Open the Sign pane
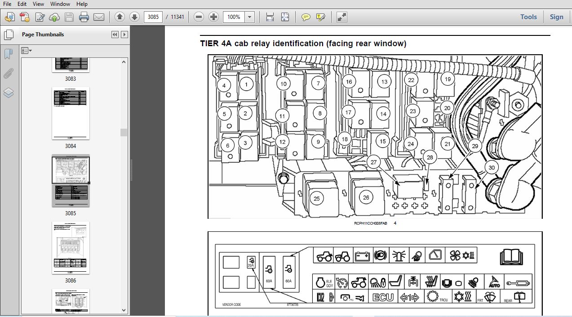The width and height of the screenshot is (572, 317). 556,17
